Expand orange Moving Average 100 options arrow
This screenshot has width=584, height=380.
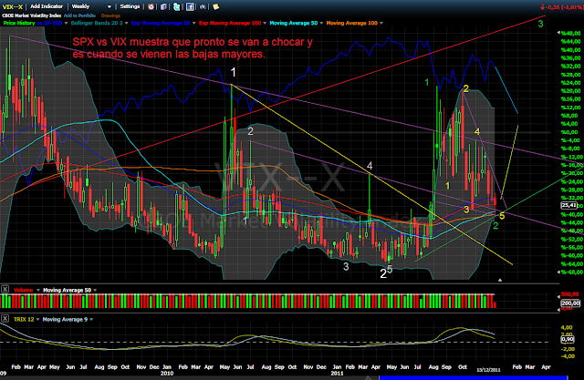click(381, 23)
